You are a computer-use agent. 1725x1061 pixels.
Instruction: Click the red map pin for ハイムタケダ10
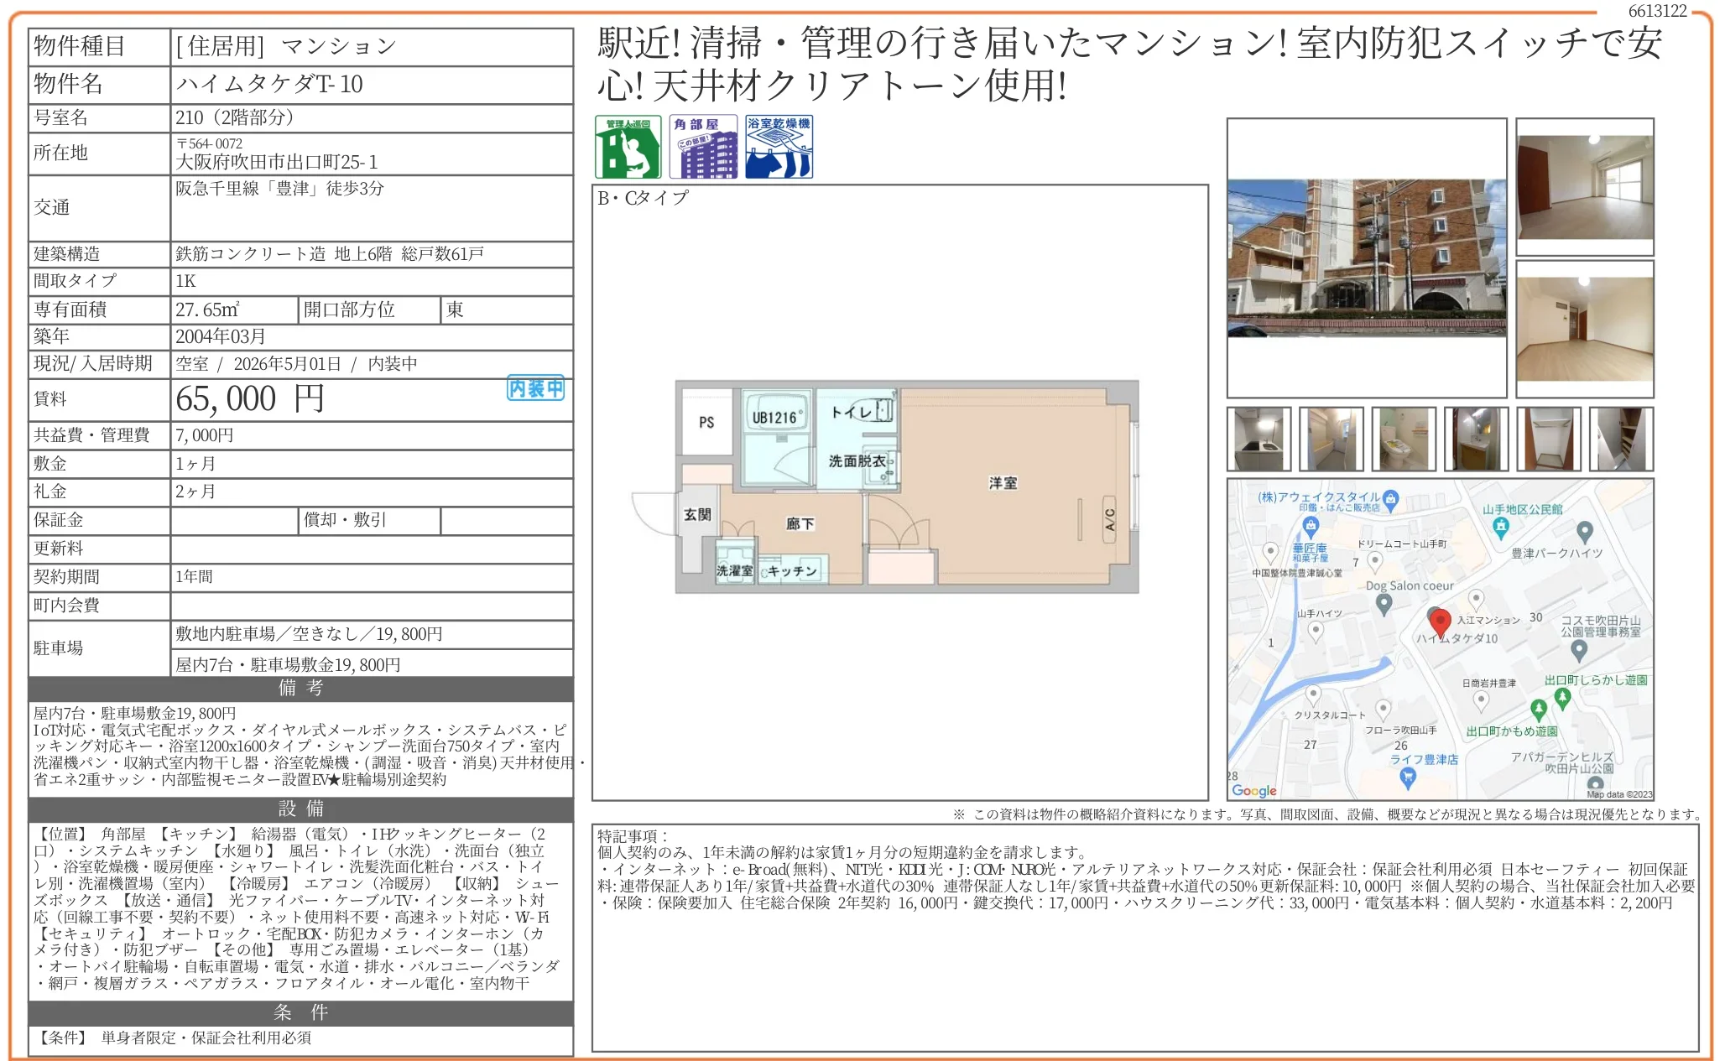tap(1440, 622)
